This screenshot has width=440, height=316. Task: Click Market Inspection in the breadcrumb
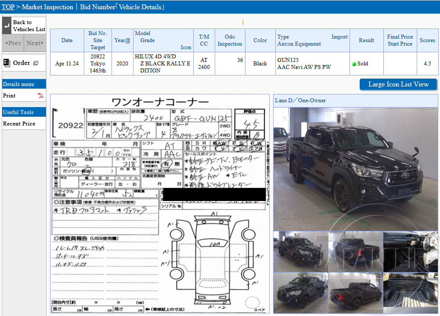tap(48, 7)
